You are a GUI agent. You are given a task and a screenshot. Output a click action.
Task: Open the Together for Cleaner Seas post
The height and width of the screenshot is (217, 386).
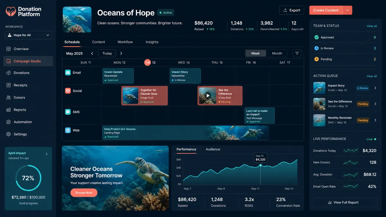click(x=144, y=95)
